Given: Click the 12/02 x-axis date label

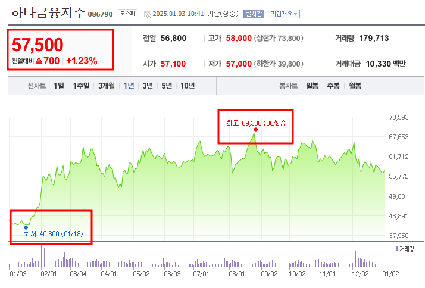Looking at the screenshot, I should coord(360,274).
